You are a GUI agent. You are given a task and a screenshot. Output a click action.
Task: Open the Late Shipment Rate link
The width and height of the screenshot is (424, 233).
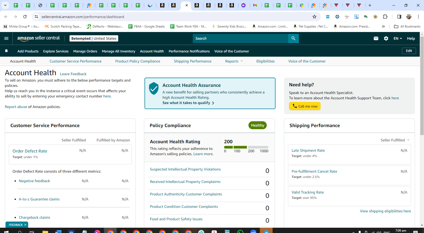point(308,150)
